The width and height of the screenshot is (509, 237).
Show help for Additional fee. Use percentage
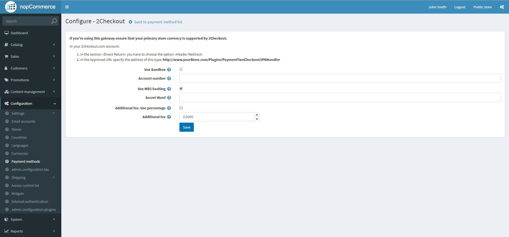[169, 108]
